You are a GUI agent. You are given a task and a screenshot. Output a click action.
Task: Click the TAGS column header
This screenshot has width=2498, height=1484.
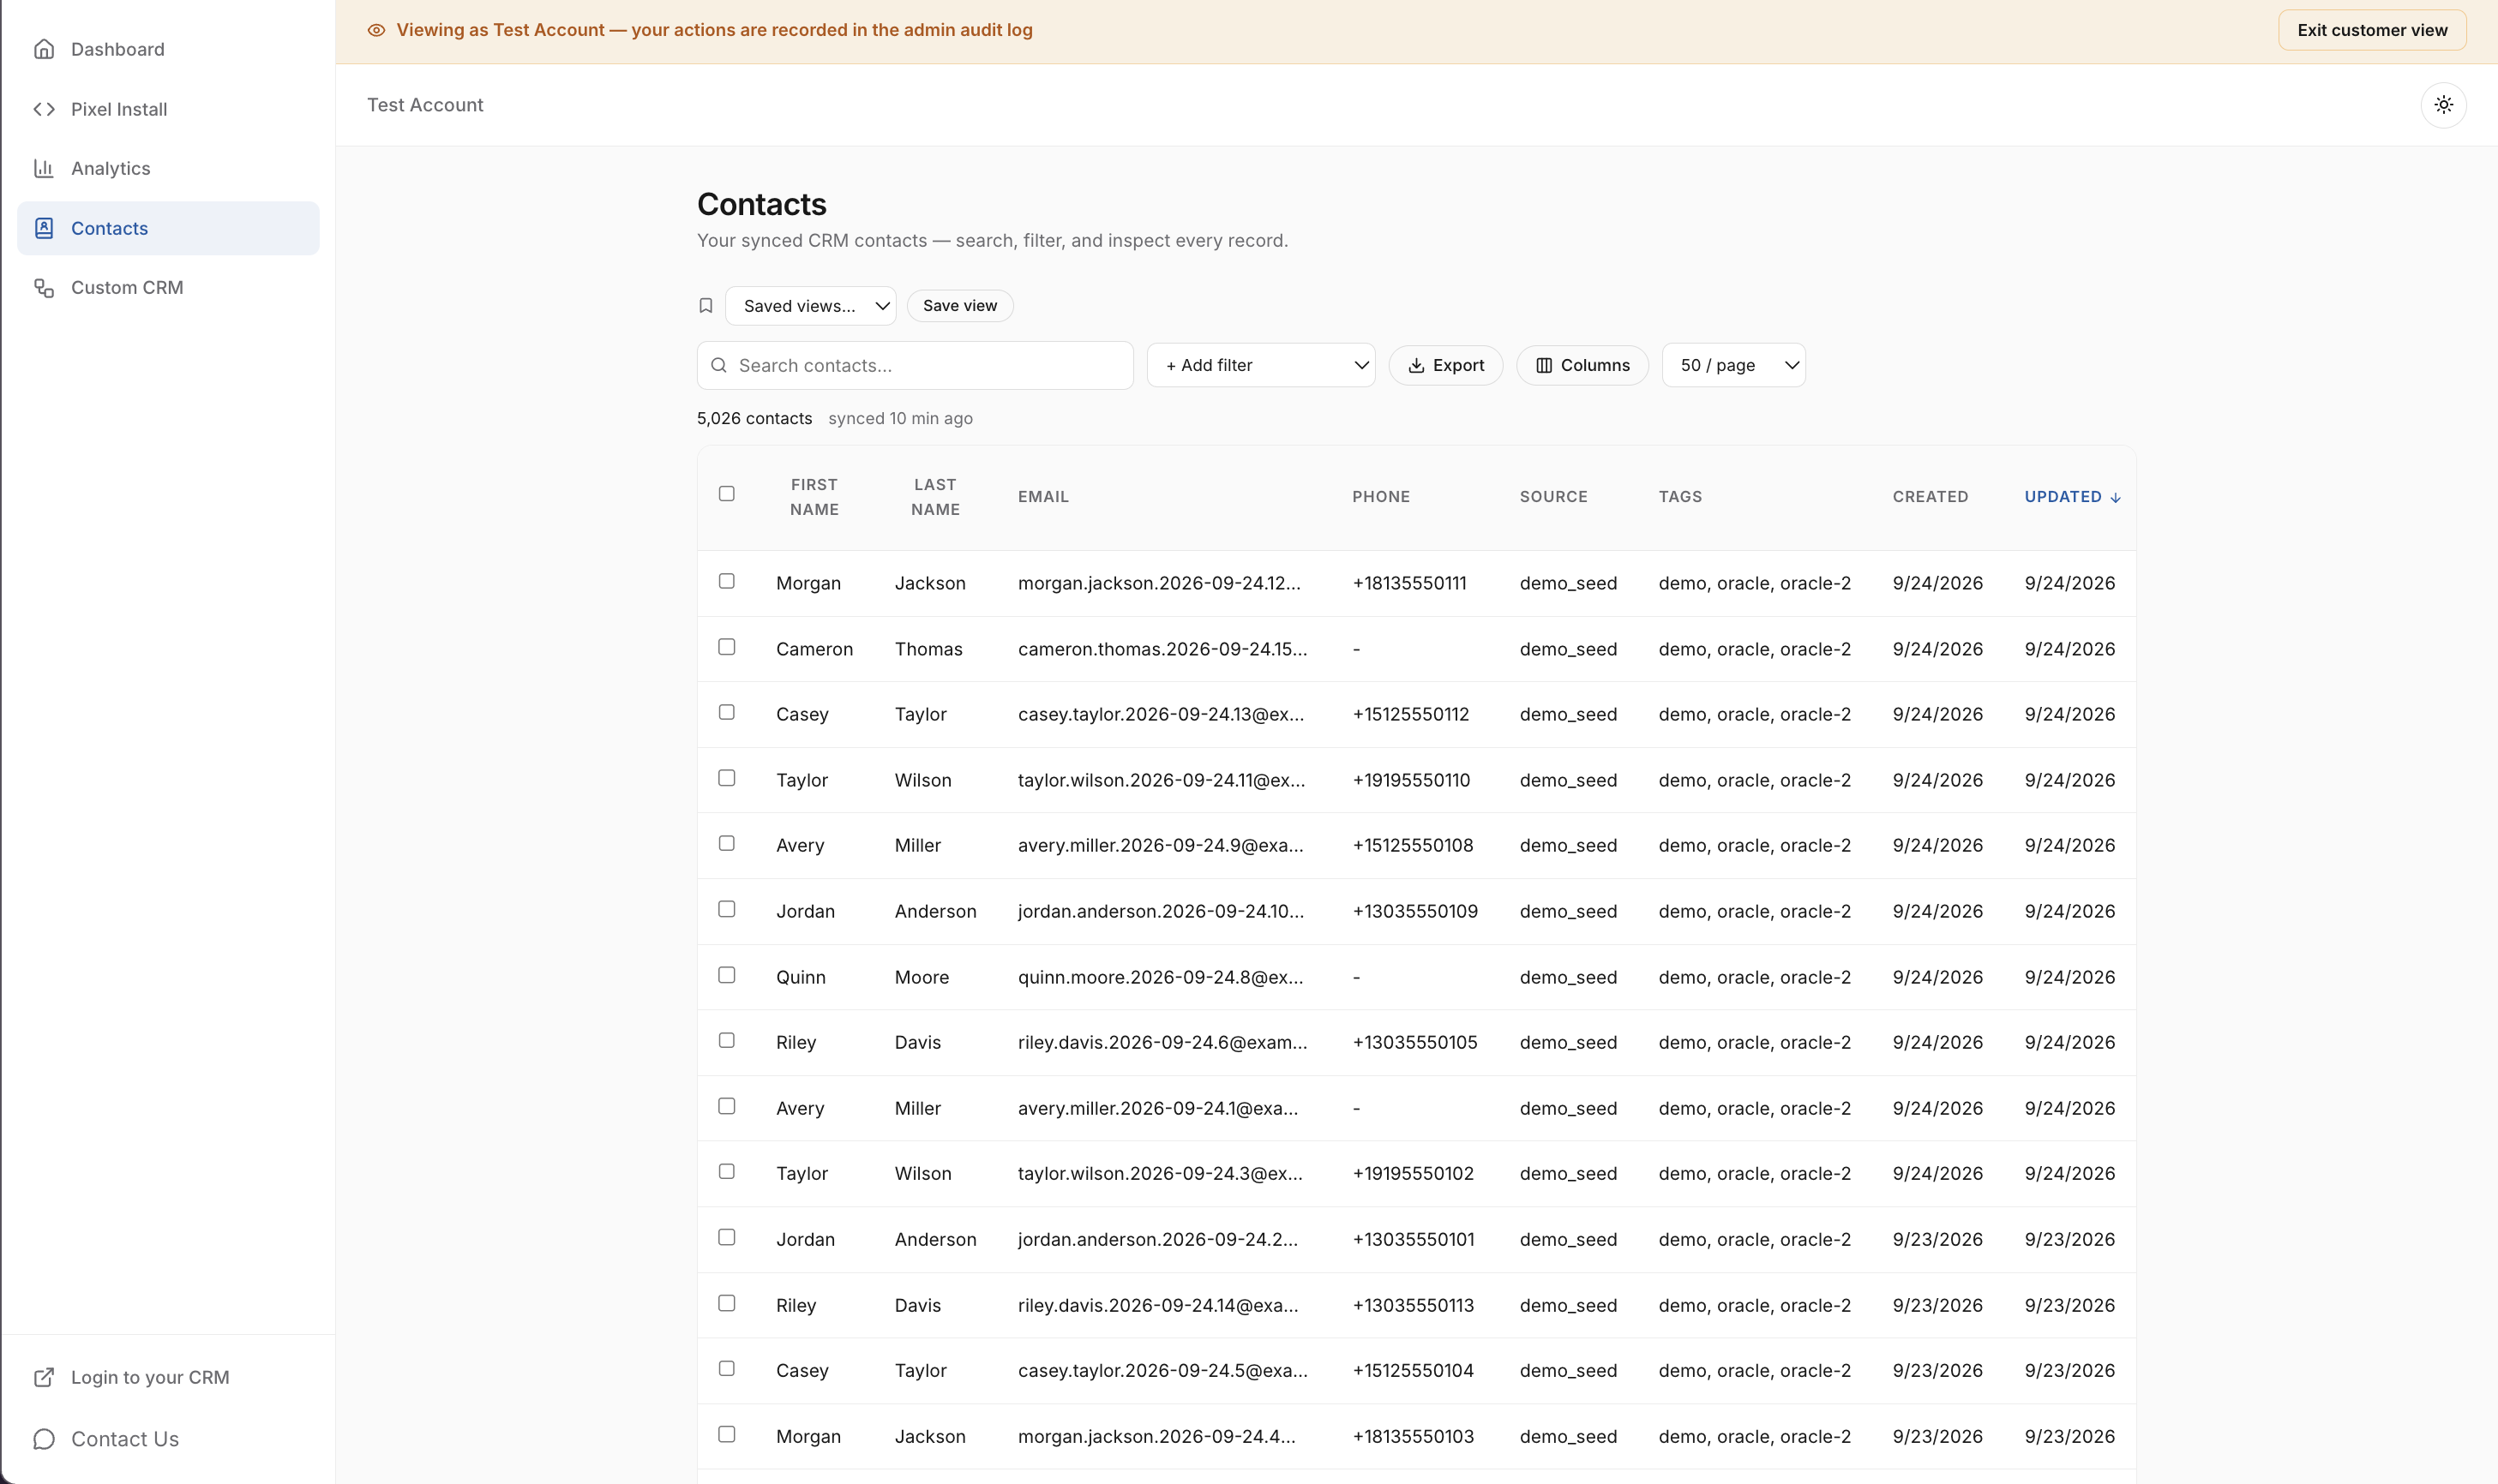(x=1679, y=497)
